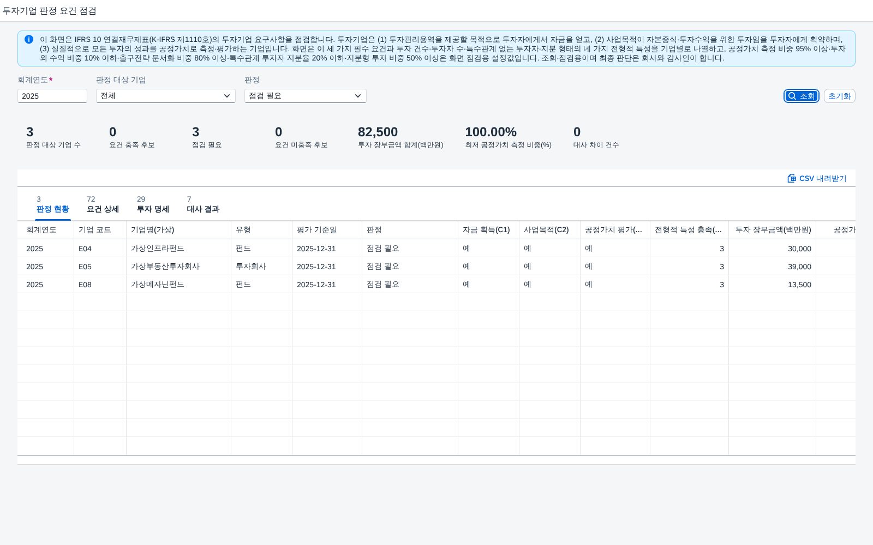Click the 30,000 amount cell
This screenshot has width=873, height=545.
click(773, 249)
